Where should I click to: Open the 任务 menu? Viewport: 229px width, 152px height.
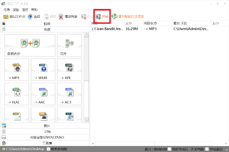point(7,10)
